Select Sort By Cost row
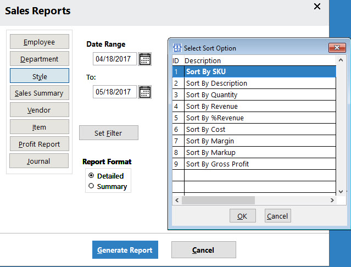The width and height of the screenshot is (351, 267). [254, 129]
